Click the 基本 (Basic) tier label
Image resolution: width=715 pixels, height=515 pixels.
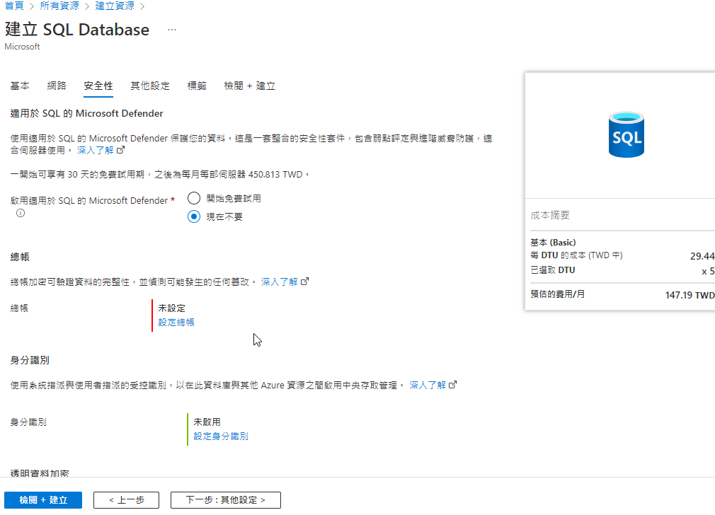553,243
